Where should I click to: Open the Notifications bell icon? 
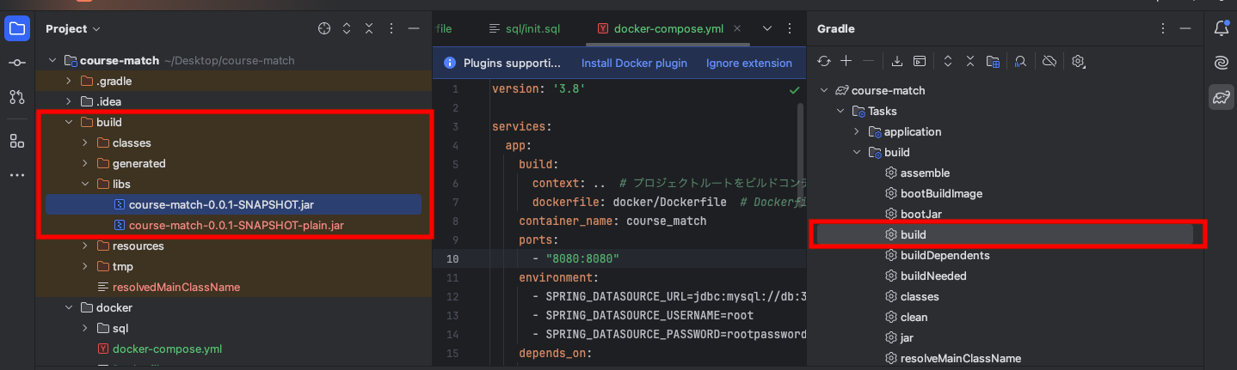coord(1221,28)
